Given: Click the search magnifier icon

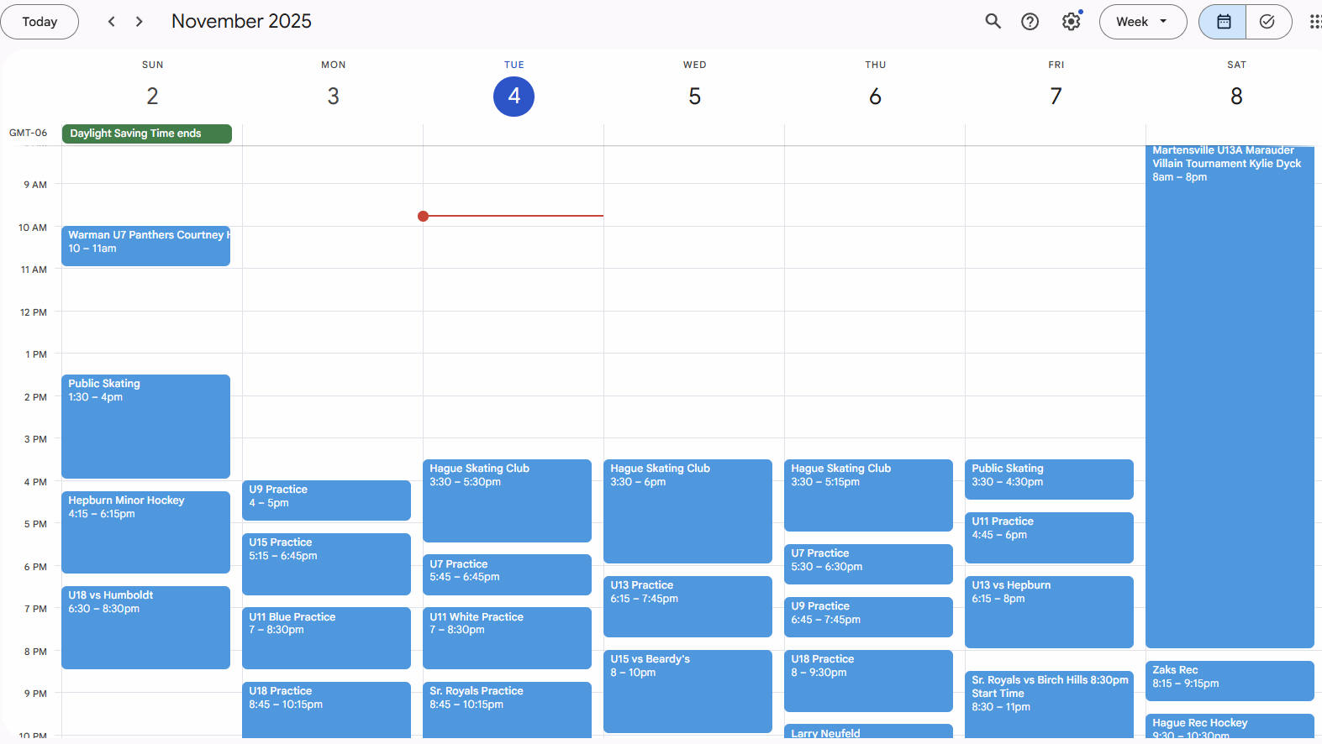Looking at the screenshot, I should pyautogui.click(x=993, y=22).
